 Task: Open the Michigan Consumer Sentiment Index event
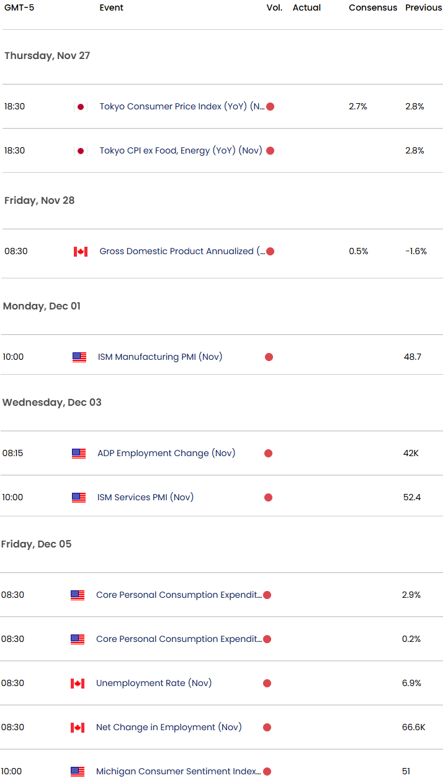178,772
